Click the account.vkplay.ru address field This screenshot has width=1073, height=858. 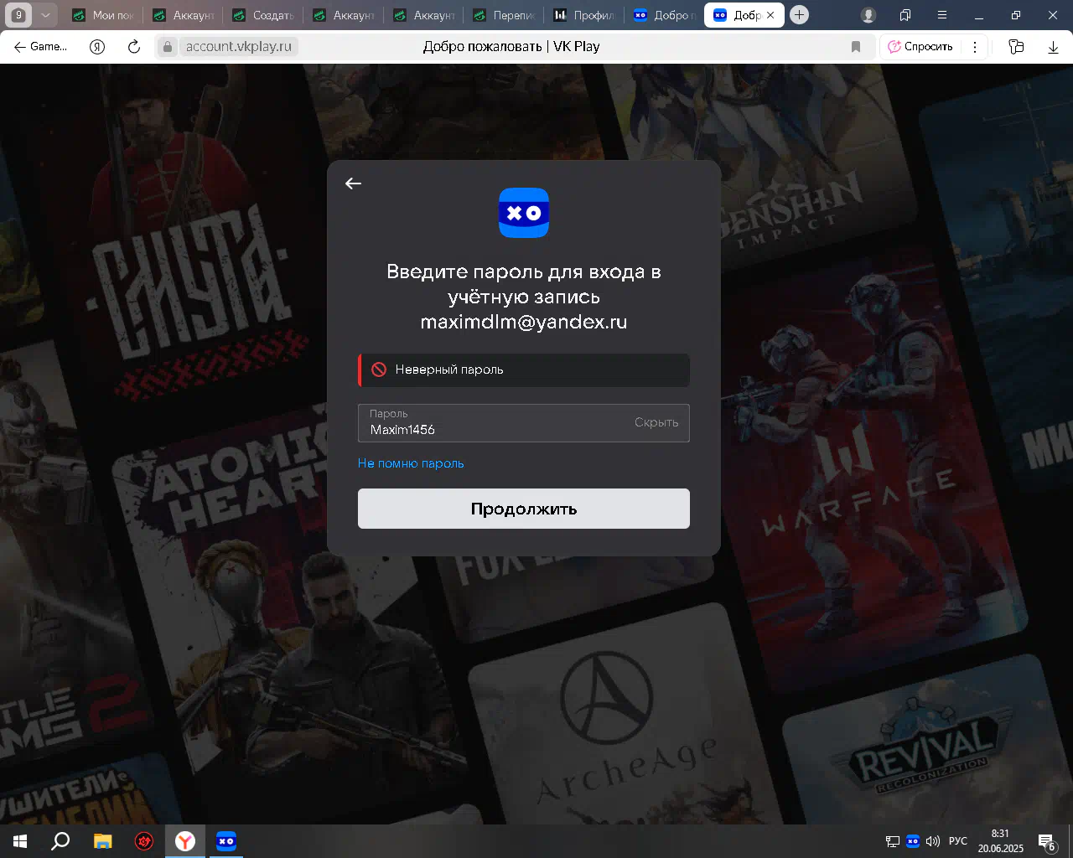239,47
